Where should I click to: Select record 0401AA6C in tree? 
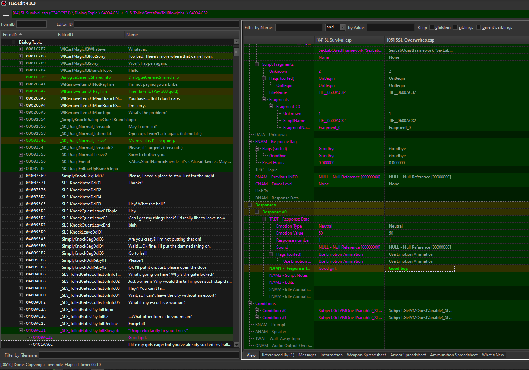pyautogui.click(x=116, y=345)
